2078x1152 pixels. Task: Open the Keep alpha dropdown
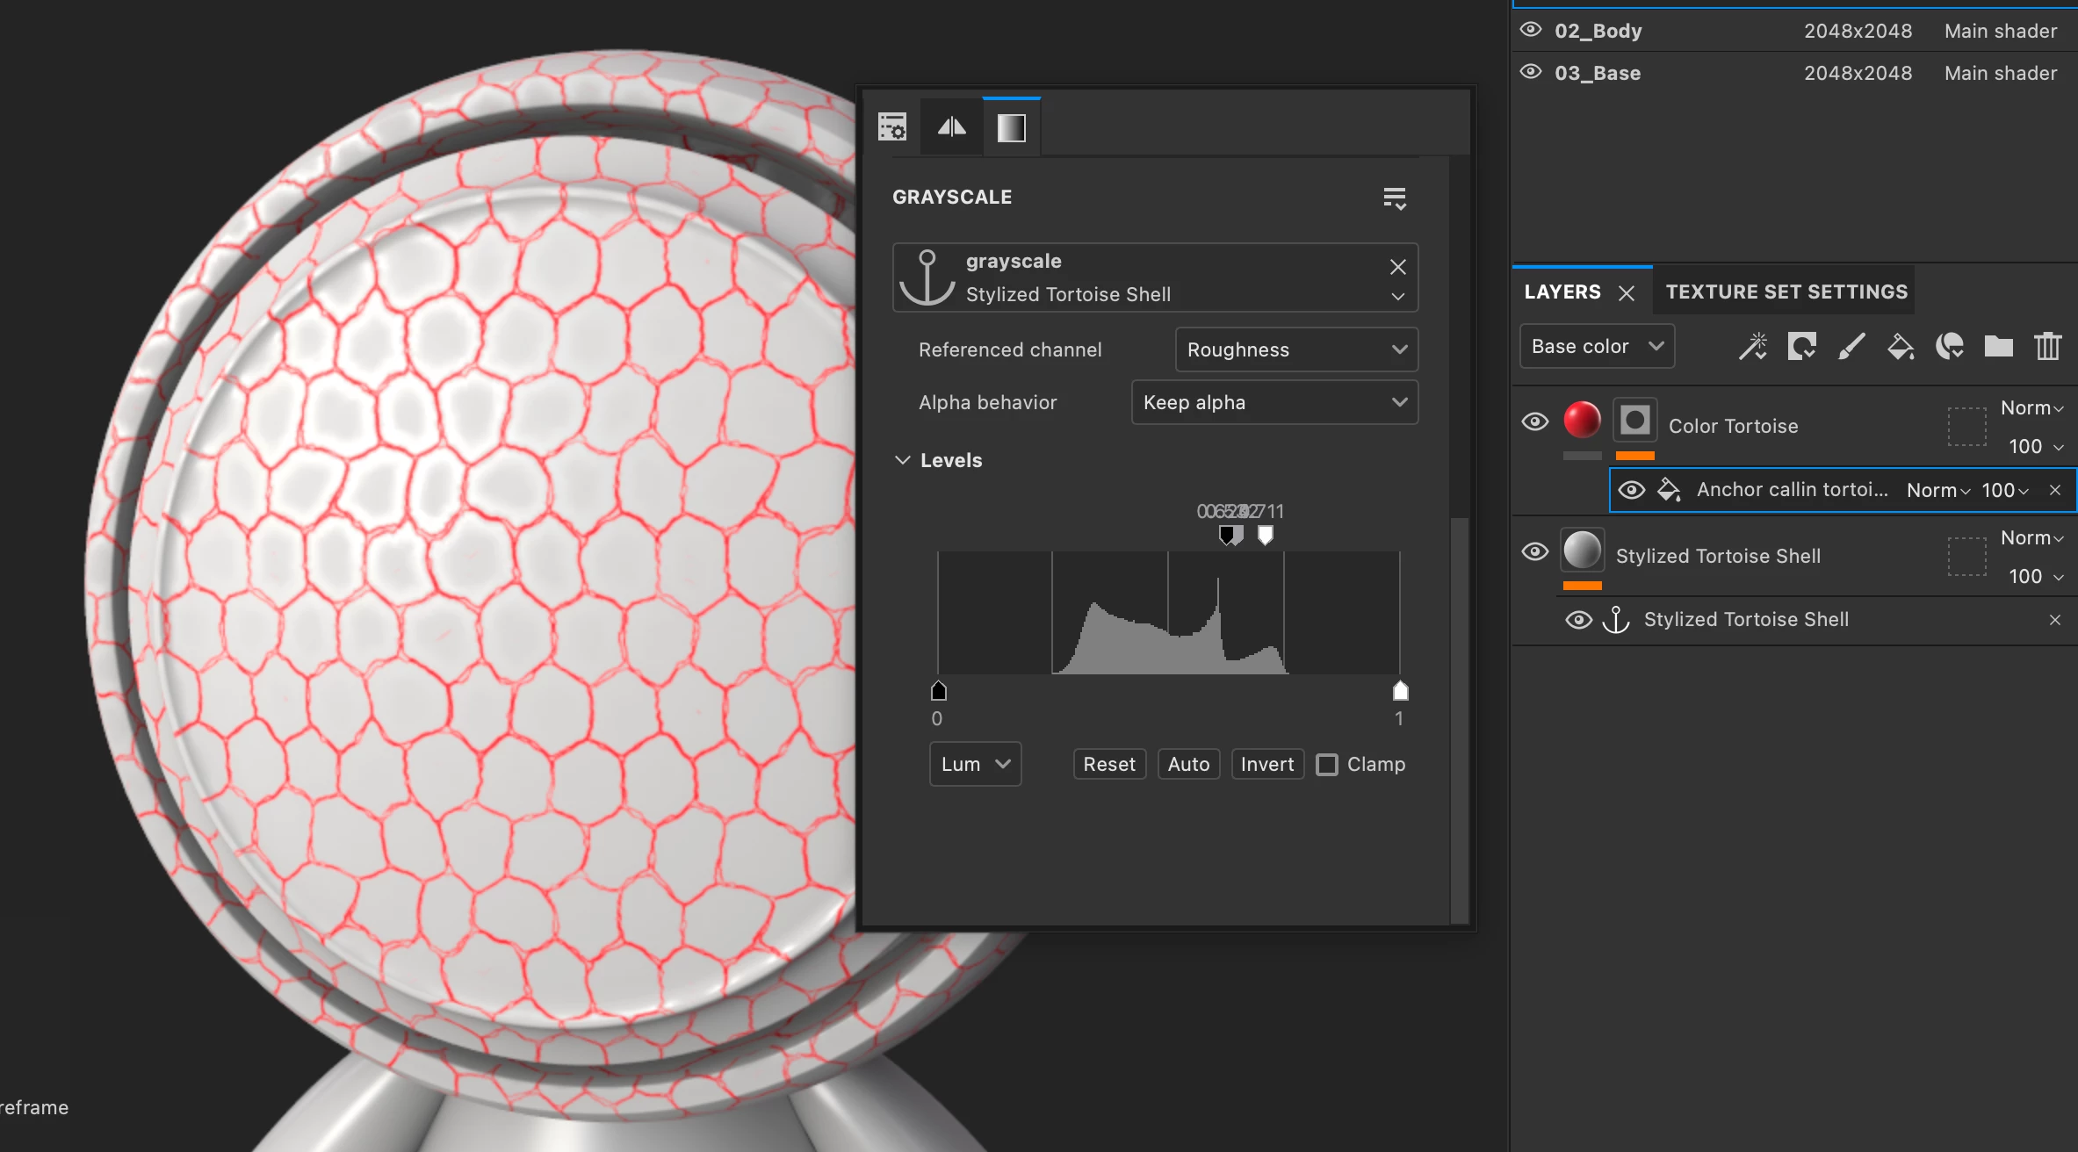tap(1274, 402)
